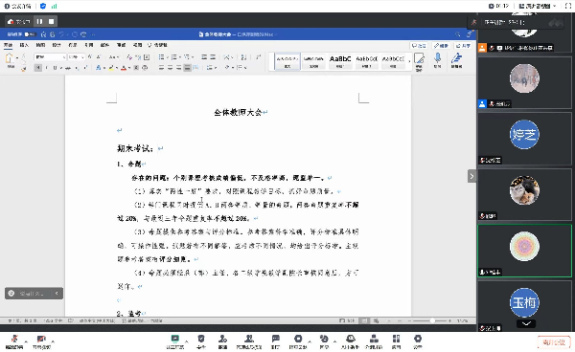Click the Center alignment icon
575x352 pixels.
click(171, 68)
